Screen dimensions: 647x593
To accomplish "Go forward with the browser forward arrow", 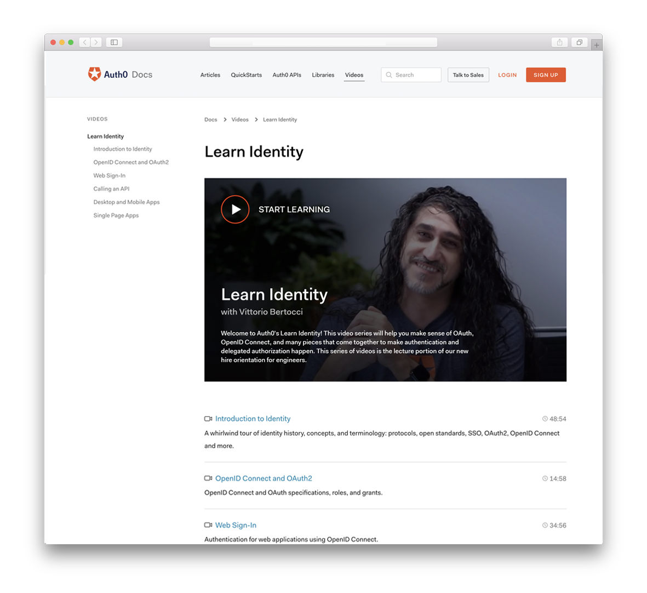I will (x=96, y=42).
